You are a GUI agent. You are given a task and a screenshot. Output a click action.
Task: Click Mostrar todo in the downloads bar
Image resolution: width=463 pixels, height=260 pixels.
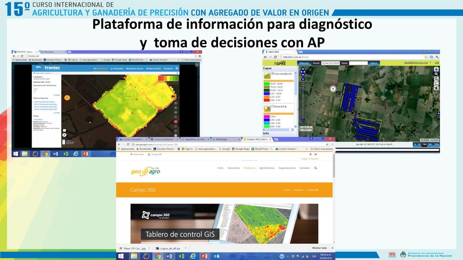coord(319,248)
